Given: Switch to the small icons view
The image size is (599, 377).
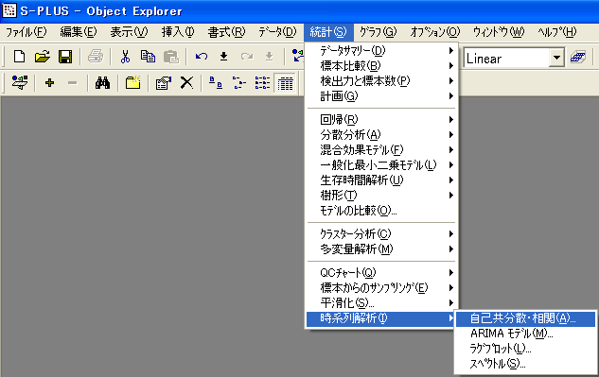Looking at the screenshot, I should pos(239,82).
